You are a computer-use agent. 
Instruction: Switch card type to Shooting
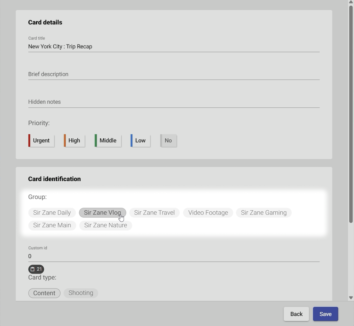click(81, 293)
